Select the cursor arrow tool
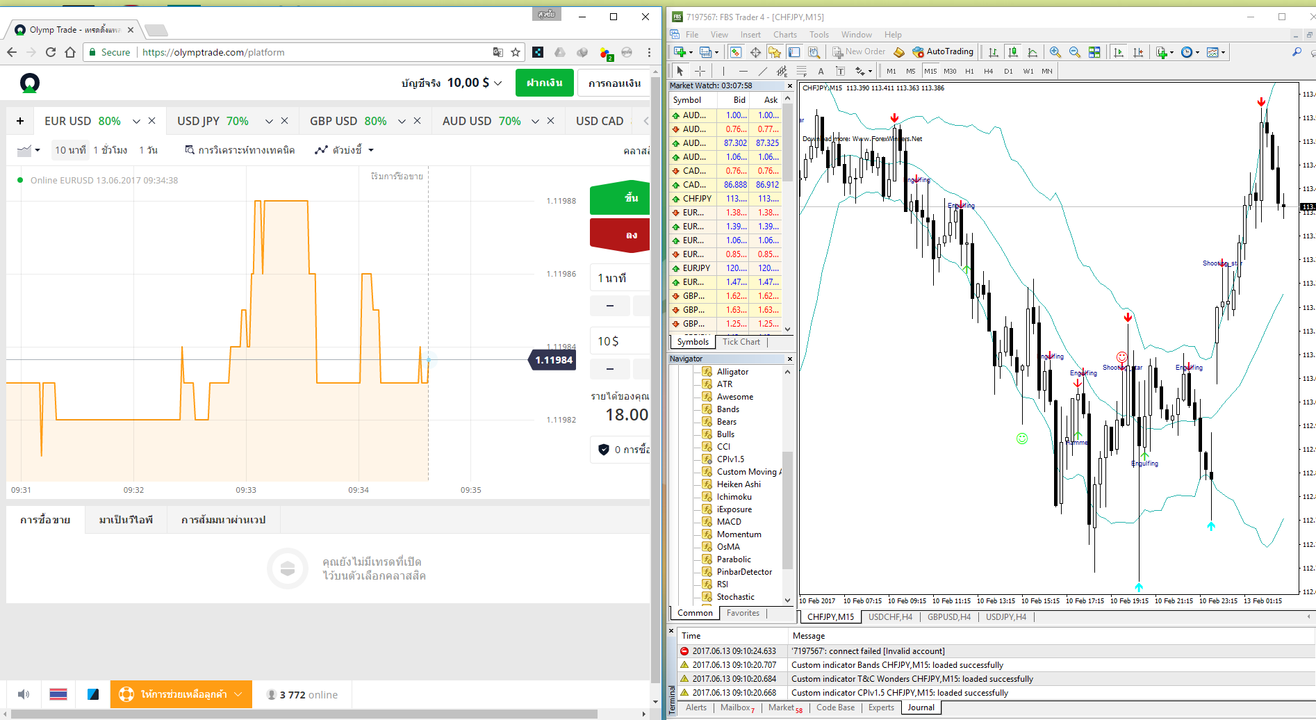The height and width of the screenshot is (720, 1316). click(680, 71)
